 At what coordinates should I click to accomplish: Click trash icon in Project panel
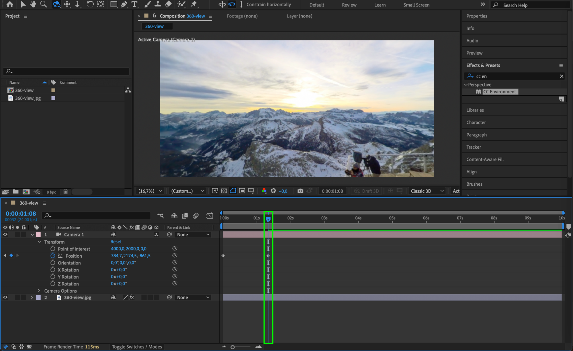tap(65, 192)
